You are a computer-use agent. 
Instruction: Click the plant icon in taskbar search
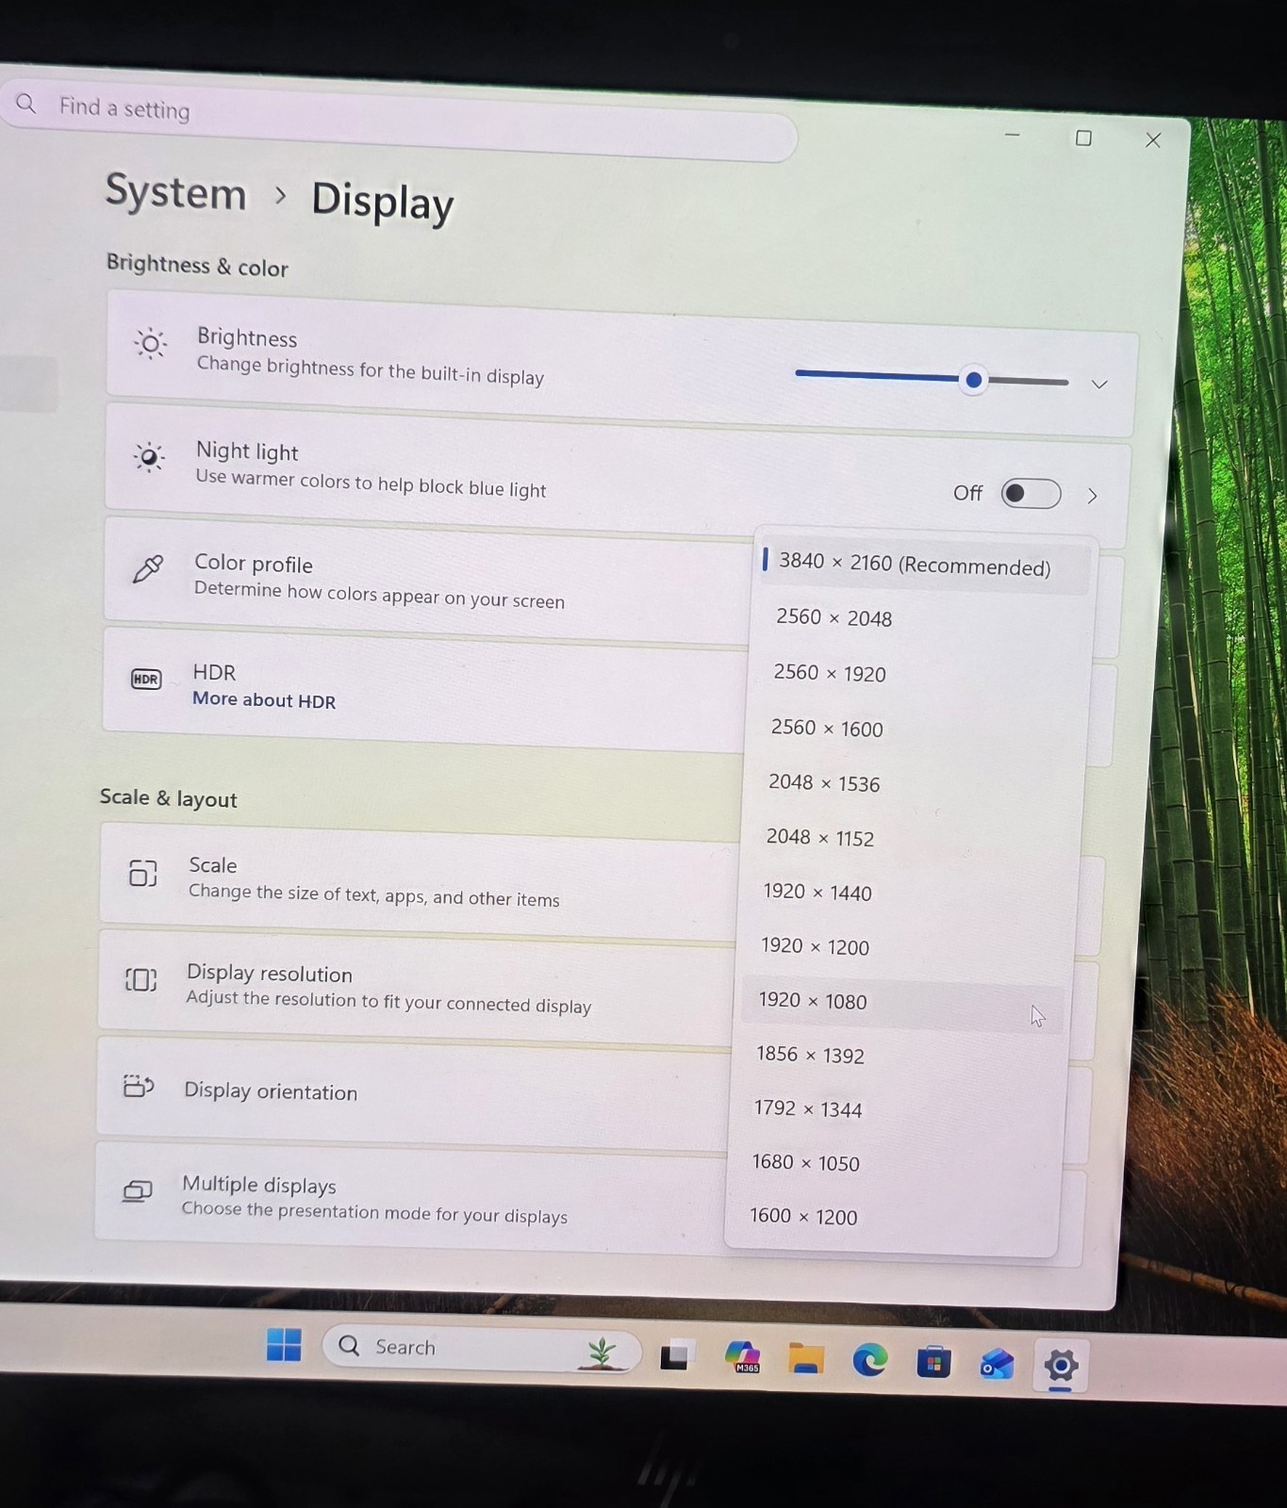602,1352
